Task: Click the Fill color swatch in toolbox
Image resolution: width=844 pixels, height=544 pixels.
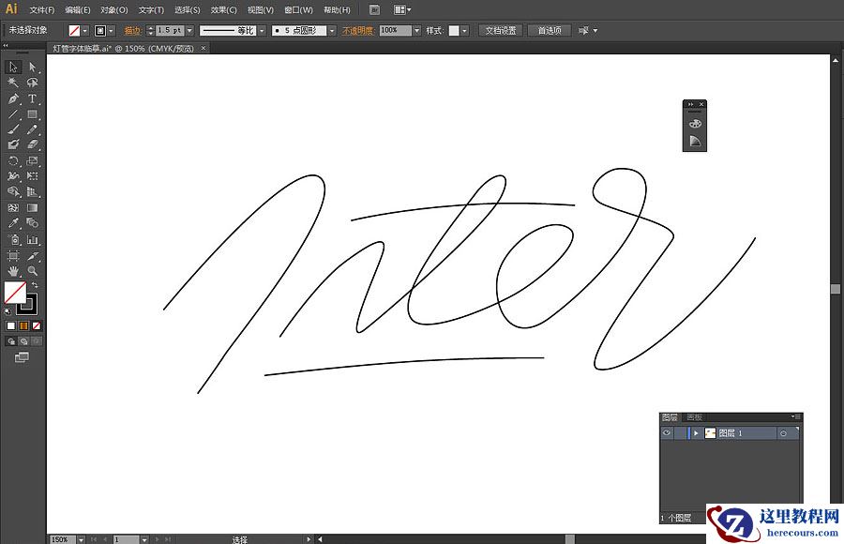Action: [x=14, y=293]
